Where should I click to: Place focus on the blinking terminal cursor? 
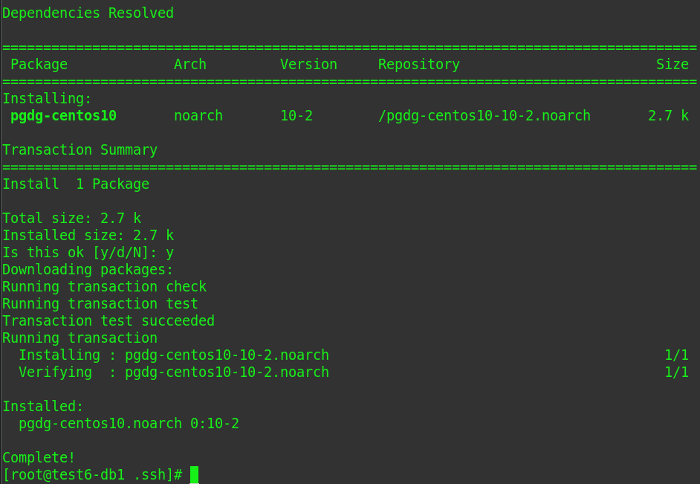195,474
